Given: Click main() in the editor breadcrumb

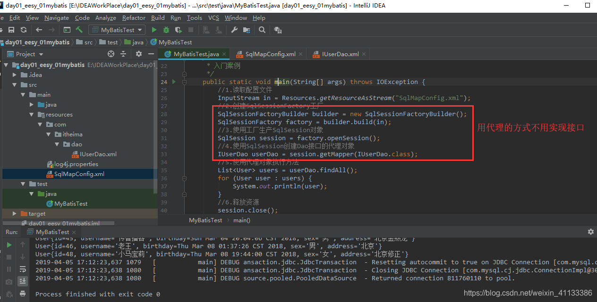Looking at the screenshot, I should point(242,220).
